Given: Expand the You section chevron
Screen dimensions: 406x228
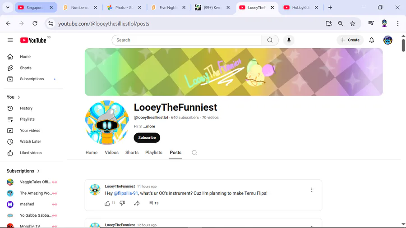Looking at the screenshot, I should pos(18,97).
